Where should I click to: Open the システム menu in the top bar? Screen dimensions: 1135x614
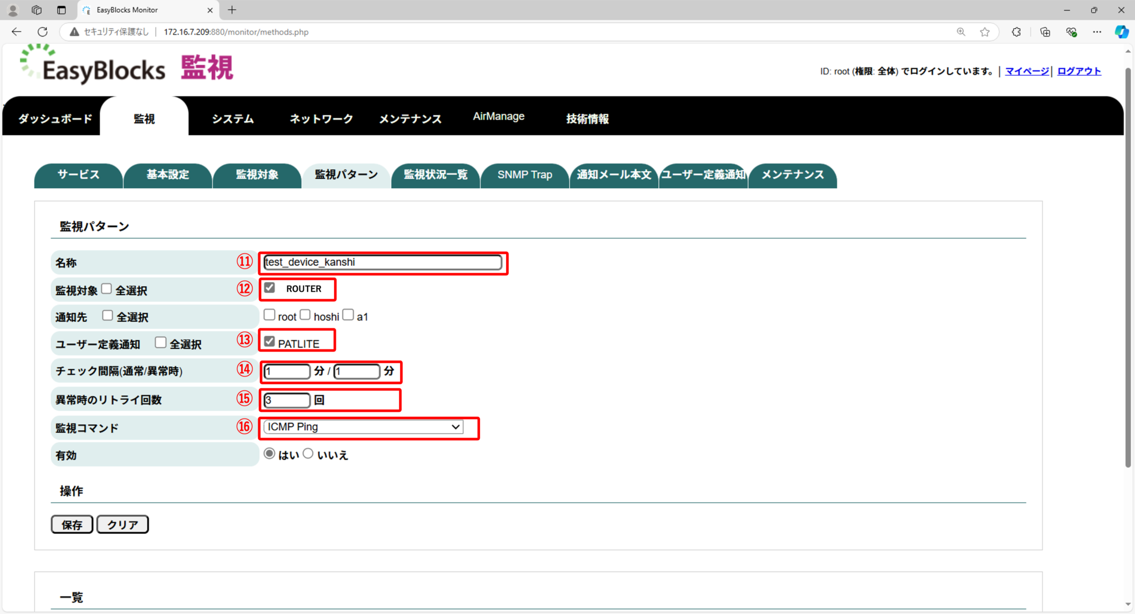click(232, 118)
